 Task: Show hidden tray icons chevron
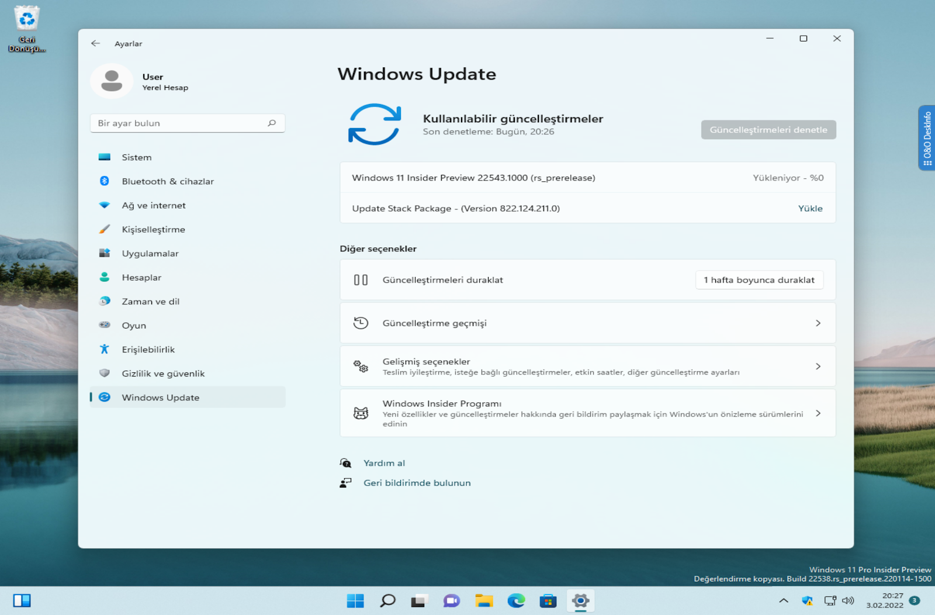784,600
